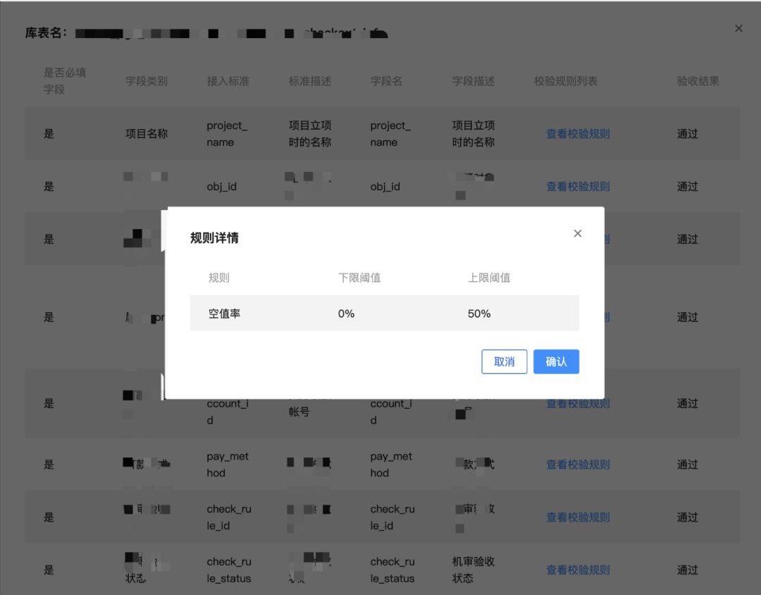
Task: Click the 库表名 label
Action: click(46, 33)
